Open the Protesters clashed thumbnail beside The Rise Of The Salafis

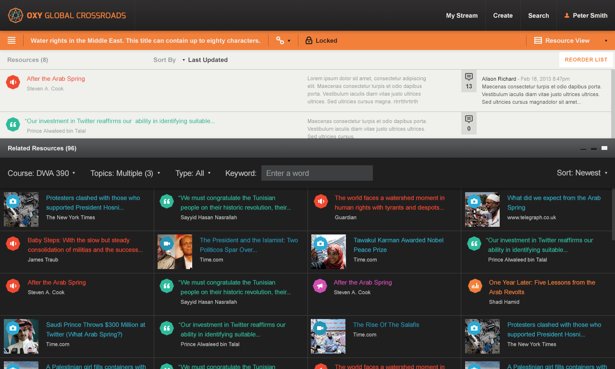pyautogui.click(x=482, y=336)
